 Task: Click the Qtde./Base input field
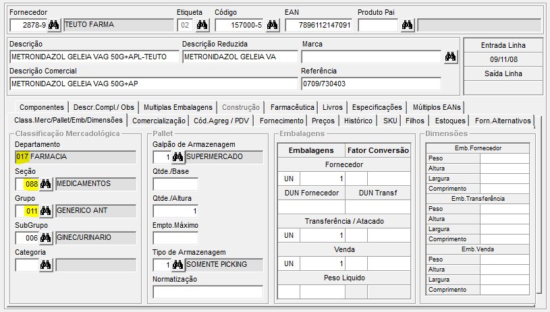point(175,184)
